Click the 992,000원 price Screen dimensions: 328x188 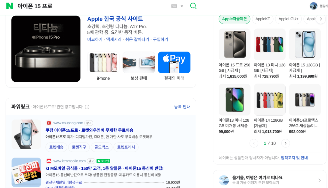point(298,132)
